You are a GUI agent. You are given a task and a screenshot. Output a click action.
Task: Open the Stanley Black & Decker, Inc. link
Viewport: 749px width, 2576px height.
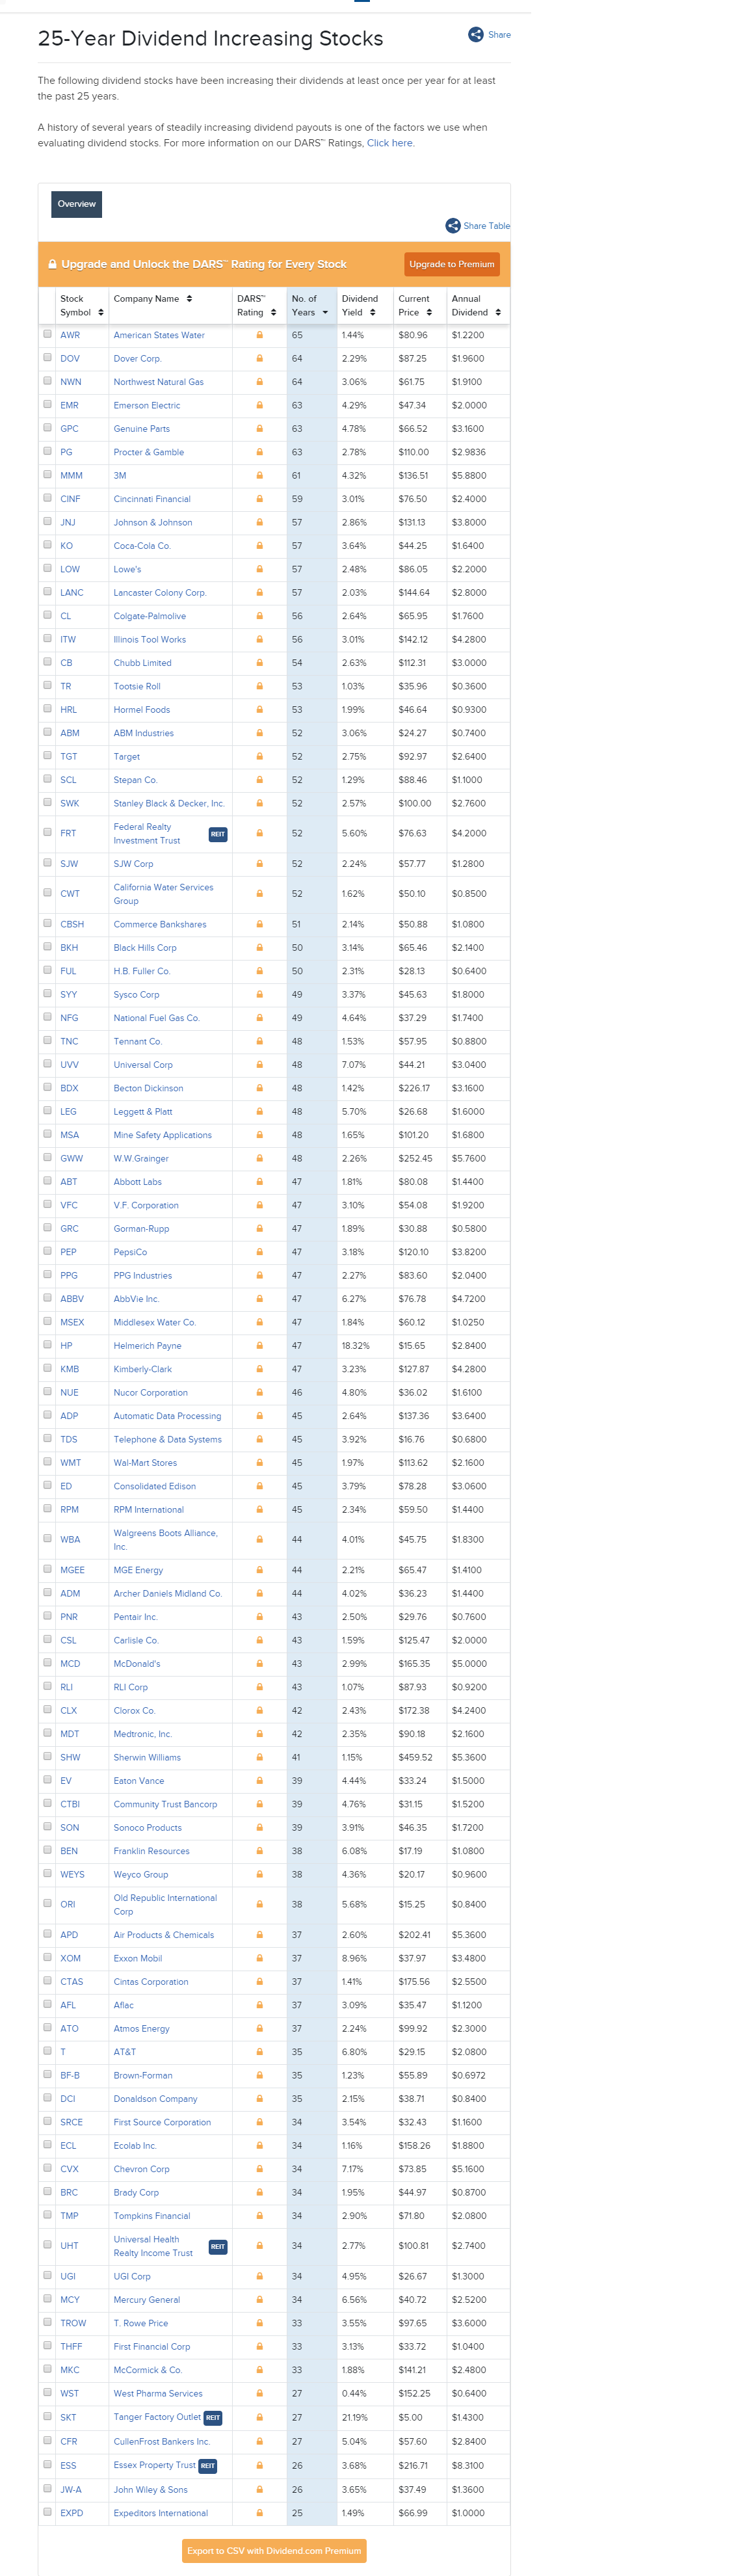tap(169, 803)
